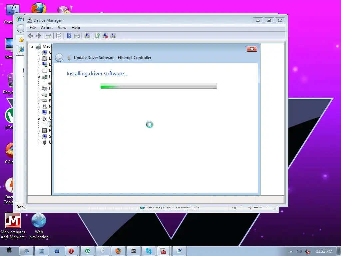Select the highlighted Ethernet Controller tree item

(50, 124)
